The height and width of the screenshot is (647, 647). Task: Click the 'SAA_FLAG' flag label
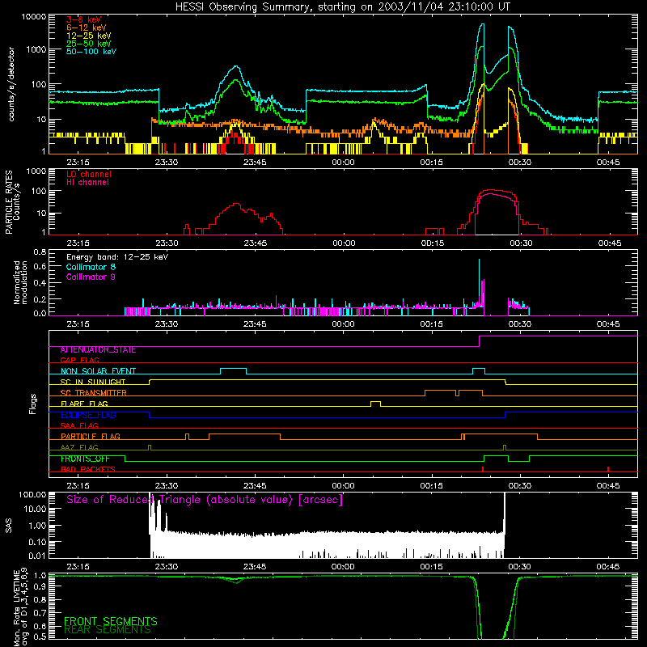tap(79, 425)
